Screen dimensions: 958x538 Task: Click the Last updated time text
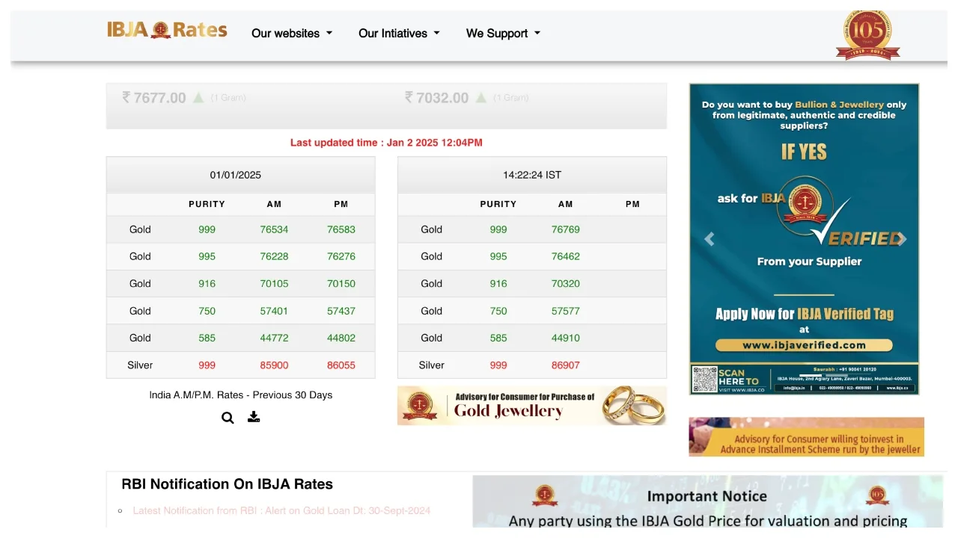pyautogui.click(x=386, y=142)
